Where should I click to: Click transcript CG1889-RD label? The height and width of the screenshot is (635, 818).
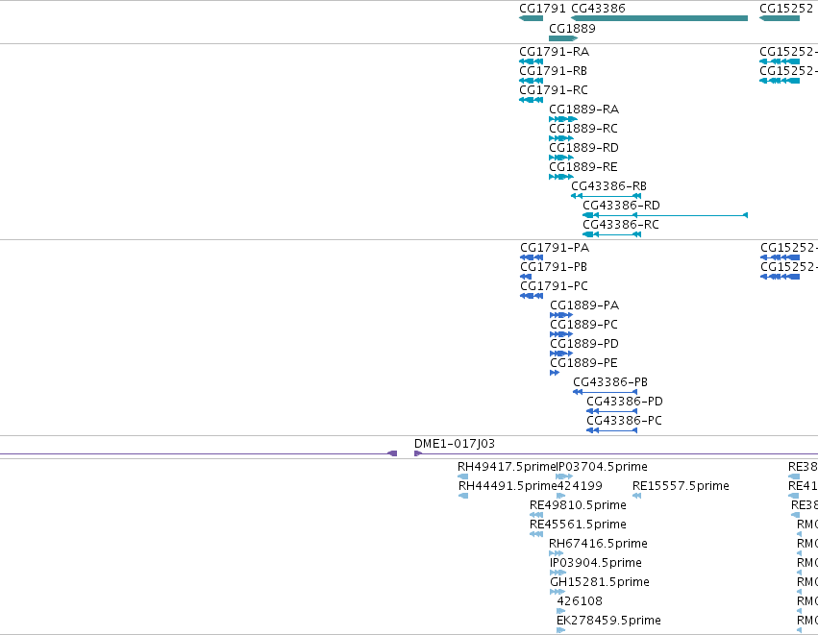pos(583,148)
